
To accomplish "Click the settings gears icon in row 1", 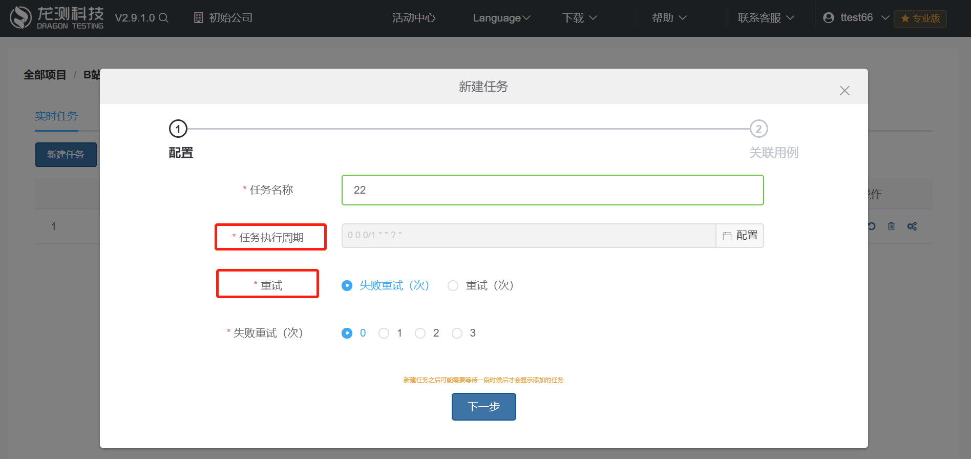I will click(912, 226).
